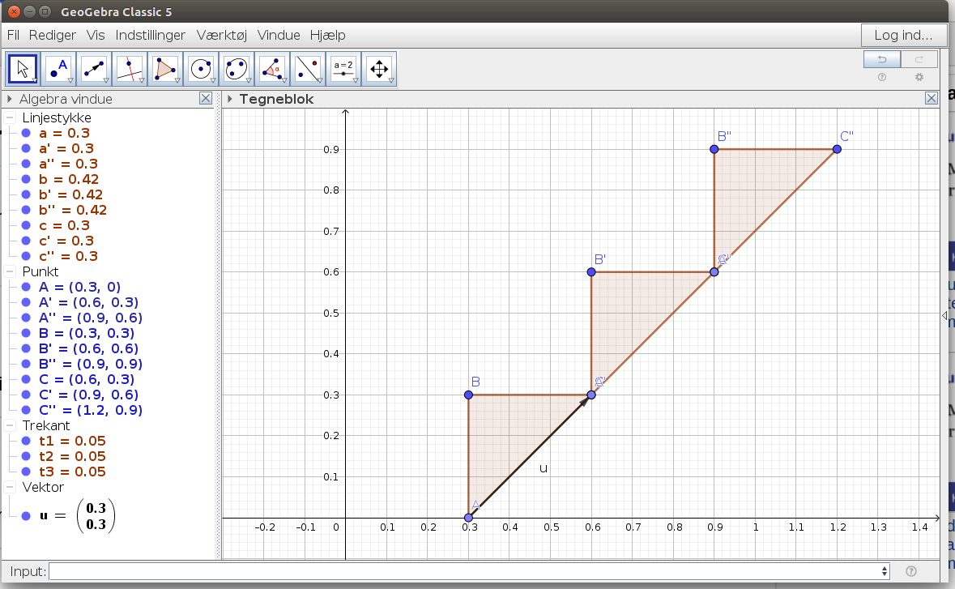Screen dimensions: 955x589
Task: Toggle visibility of segment b = 0.42
Action: click(26, 179)
